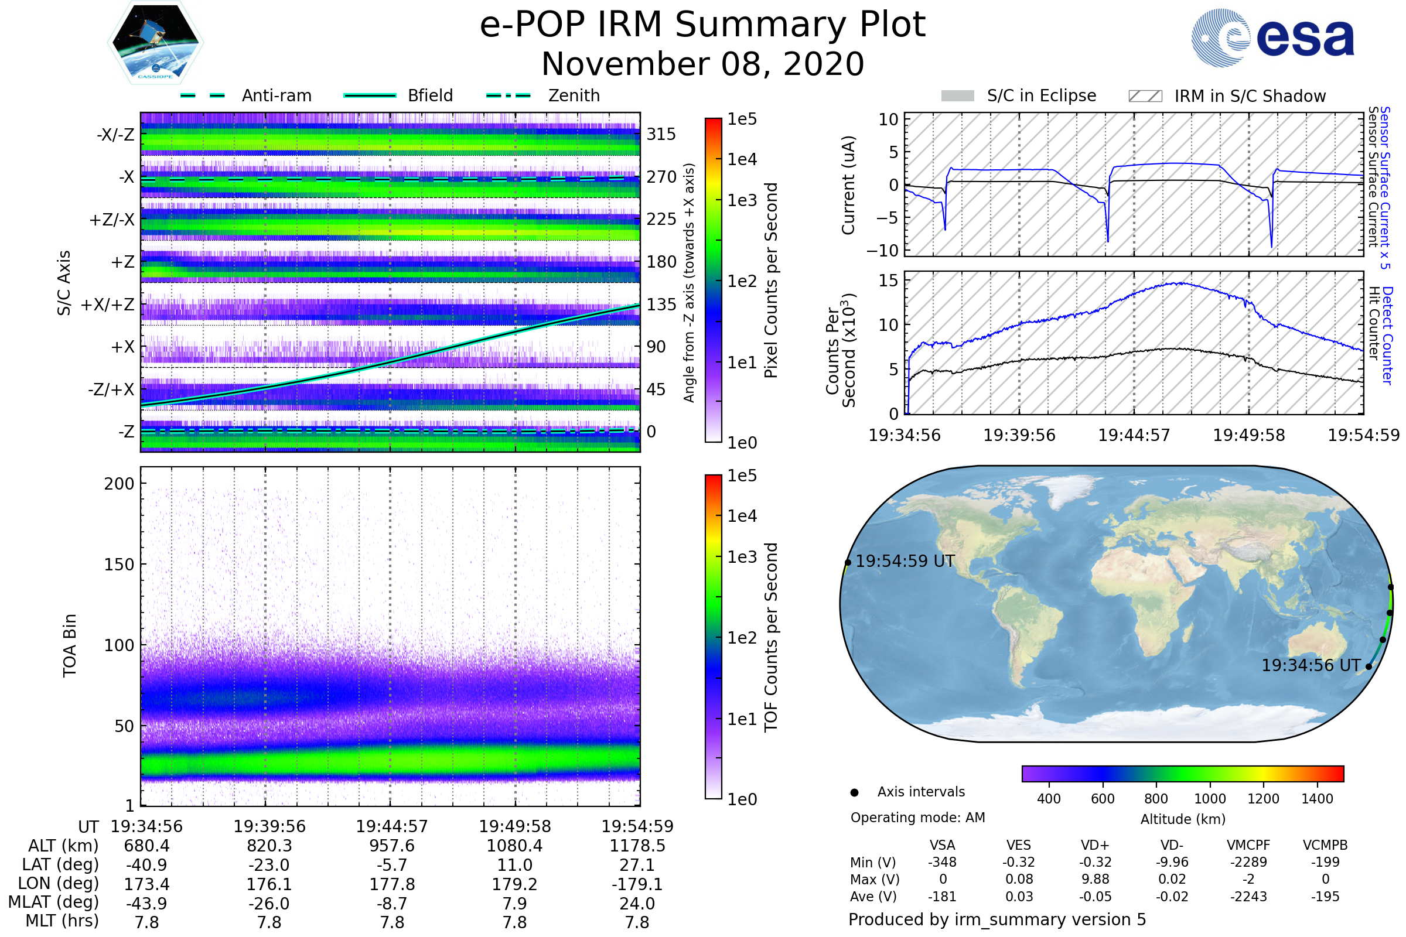Click the 1080.4 altitude value
The width and height of the screenshot is (1406, 937).
tap(514, 846)
